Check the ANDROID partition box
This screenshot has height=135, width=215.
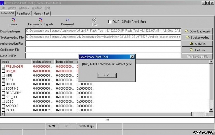coord(3,106)
